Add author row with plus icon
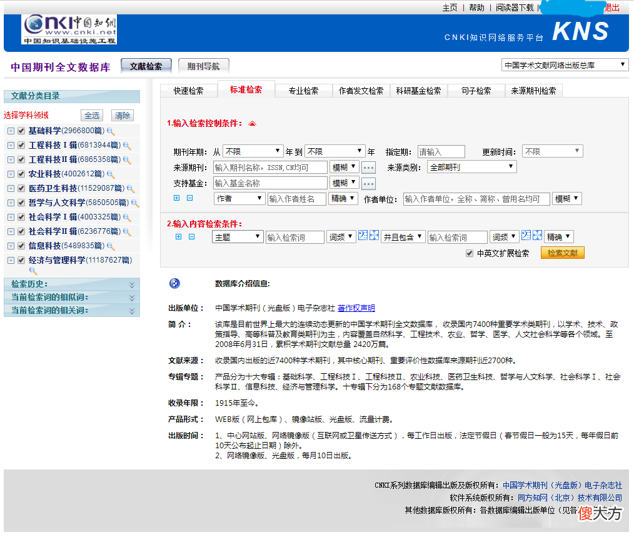This screenshot has width=634, height=537. click(177, 198)
